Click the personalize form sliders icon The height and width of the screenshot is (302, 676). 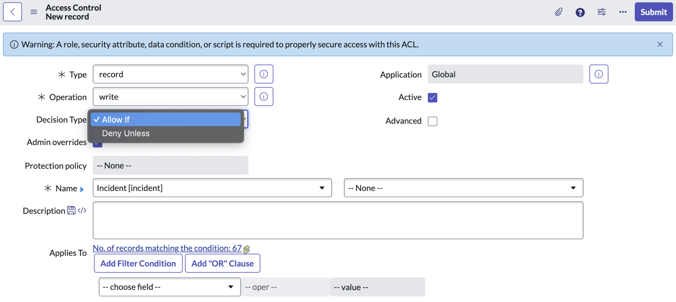[601, 12]
